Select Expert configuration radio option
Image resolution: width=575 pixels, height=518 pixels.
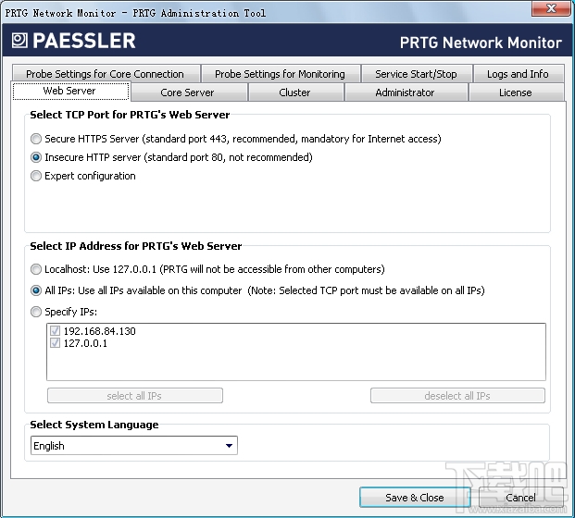pyautogui.click(x=36, y=176)
